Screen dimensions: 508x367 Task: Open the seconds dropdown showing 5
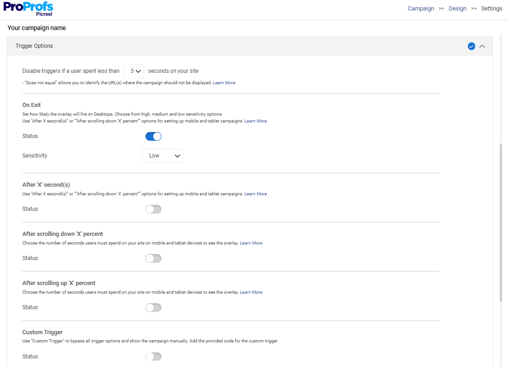(x=134, y=71)
